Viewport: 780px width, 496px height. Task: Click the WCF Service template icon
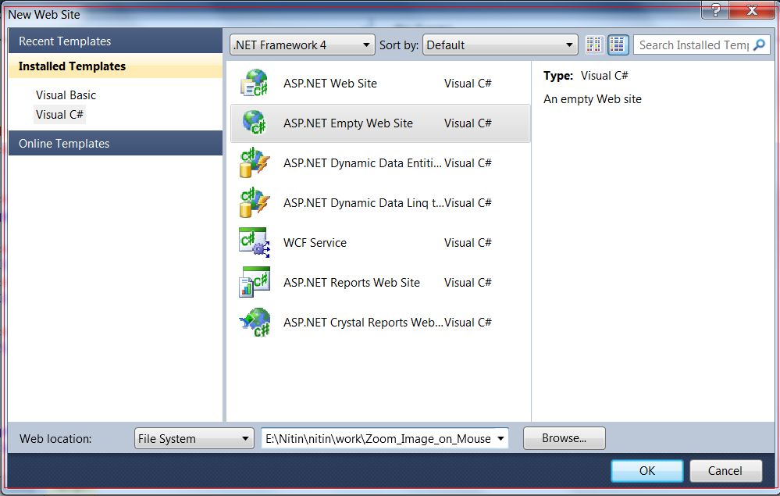tap(255, 242)
